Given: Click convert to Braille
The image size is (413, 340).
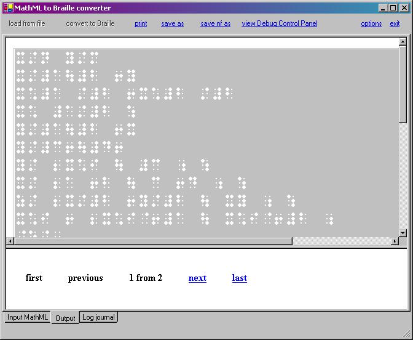Looking at the screenshot, I should pyautogui.click(x=90, y=23).
